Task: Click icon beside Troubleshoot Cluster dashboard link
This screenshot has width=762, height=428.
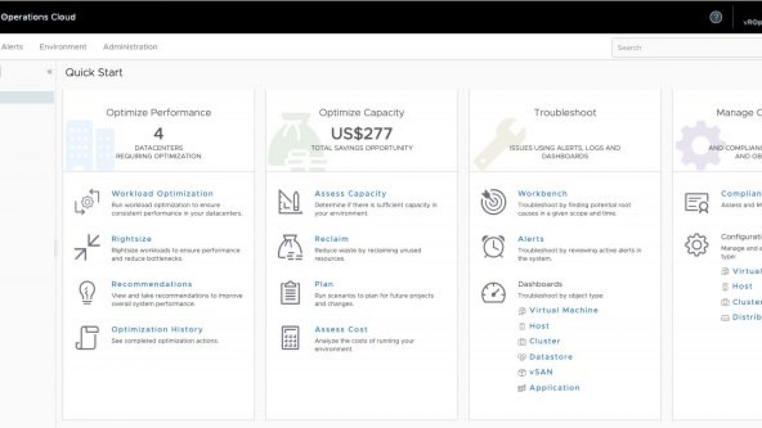Action: (522, 341)
